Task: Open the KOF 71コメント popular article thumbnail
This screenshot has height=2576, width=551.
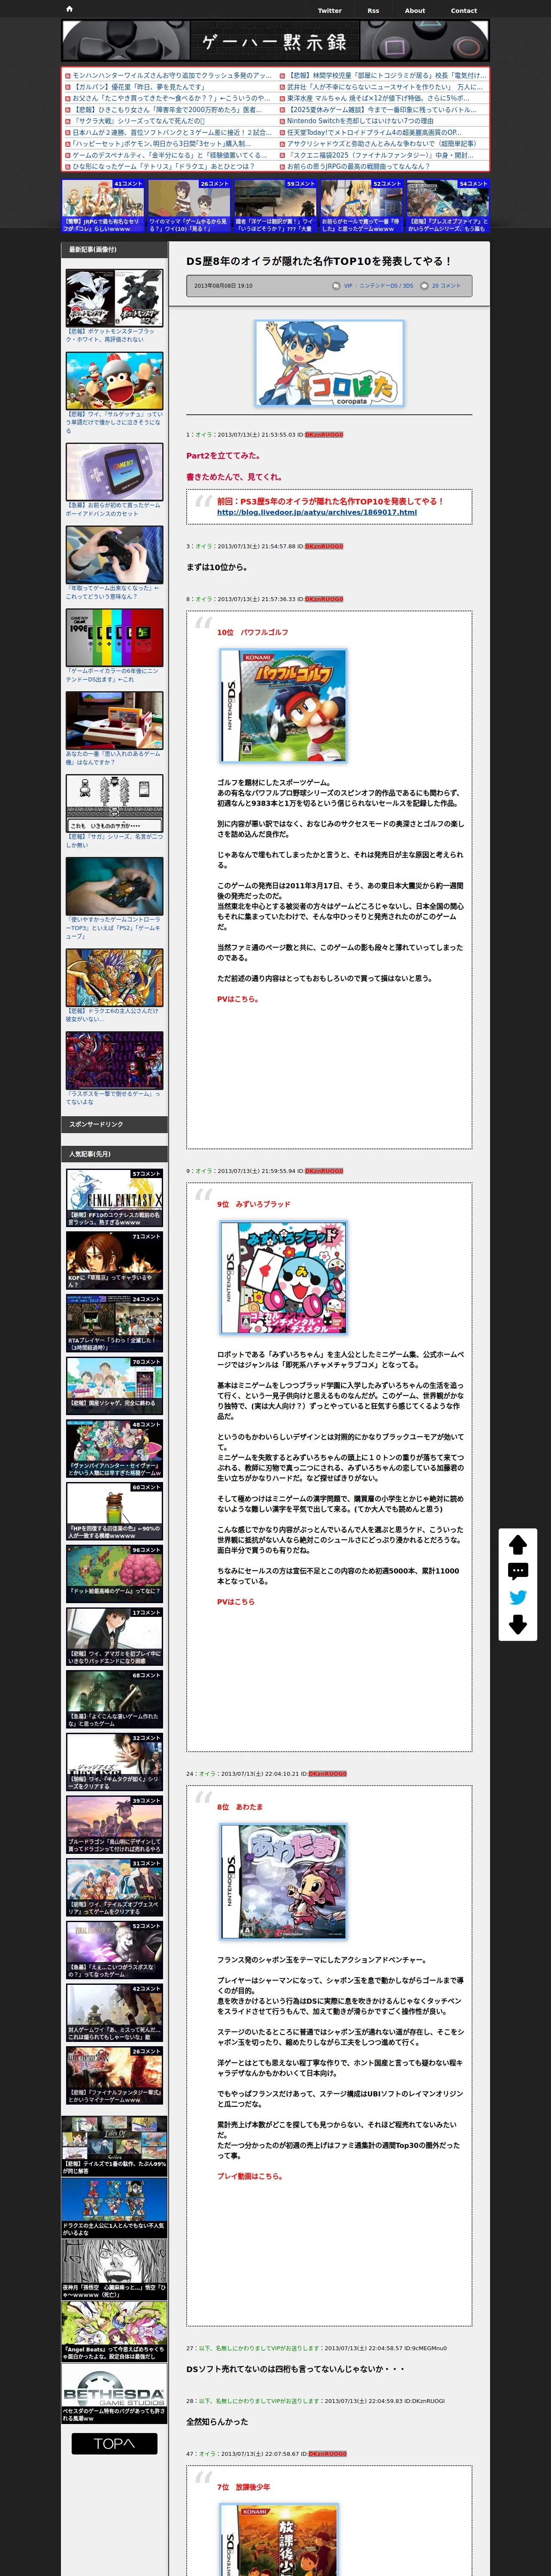Action: 114,1260
